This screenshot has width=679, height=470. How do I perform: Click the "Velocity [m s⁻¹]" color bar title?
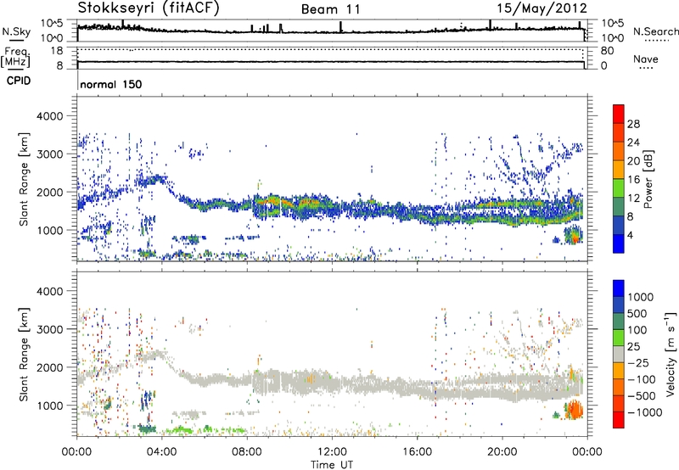tap(671, 354)
